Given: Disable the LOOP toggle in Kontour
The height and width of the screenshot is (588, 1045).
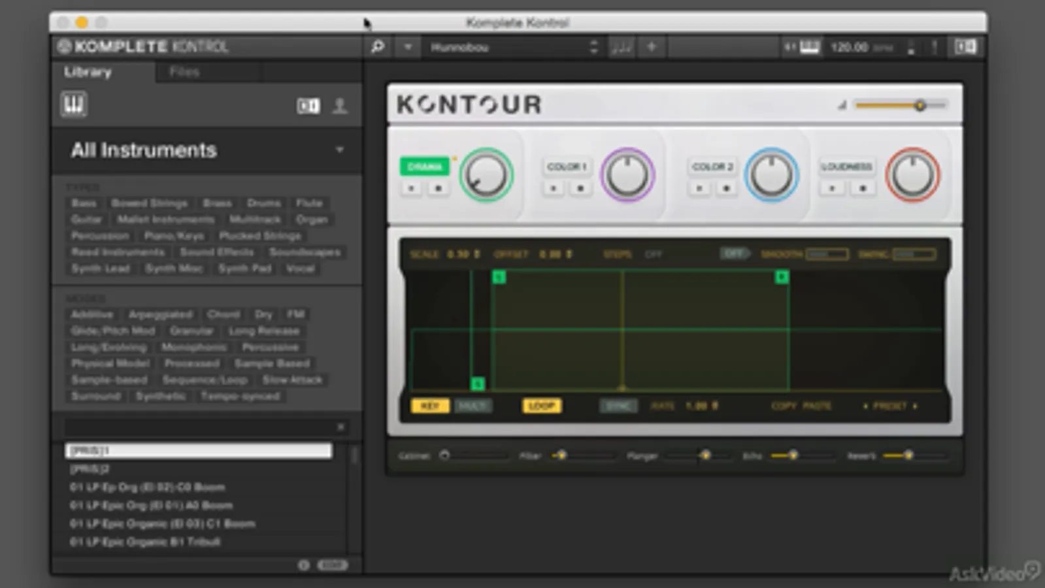Looking at the screenshot, I should pos(541,406).
